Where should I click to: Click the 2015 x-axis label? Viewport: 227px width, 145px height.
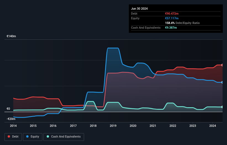click(x=33, y=126)
